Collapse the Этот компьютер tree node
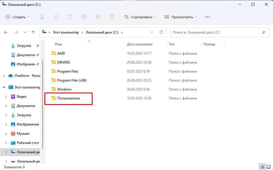 pos(4,87)
